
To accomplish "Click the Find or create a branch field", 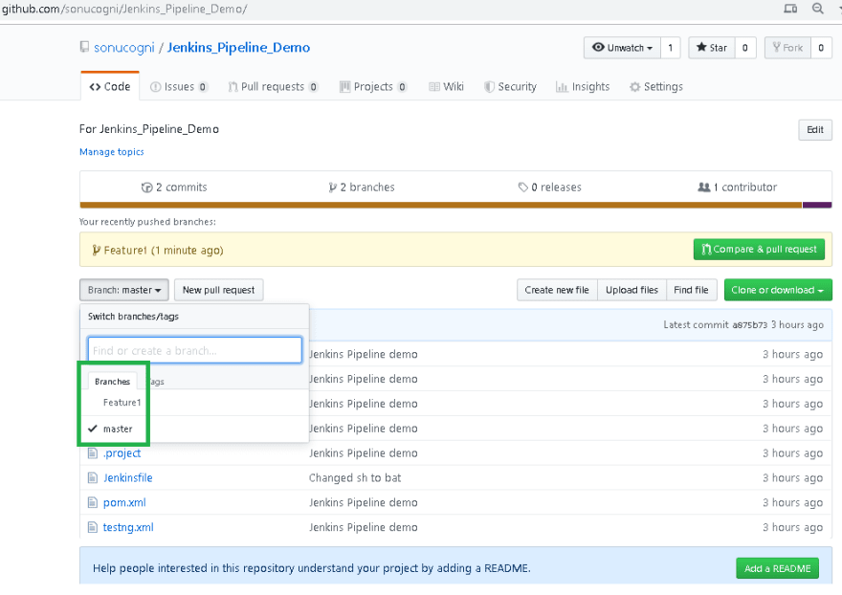I will pos(195,350).
